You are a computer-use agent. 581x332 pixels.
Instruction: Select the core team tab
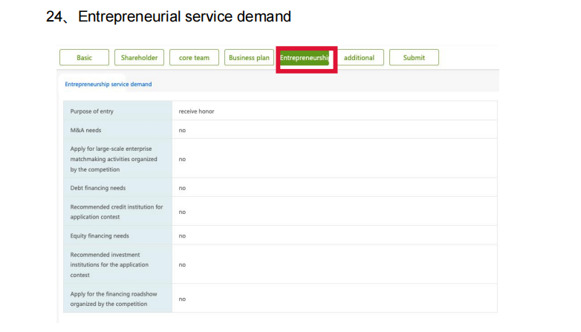(194, 57)
